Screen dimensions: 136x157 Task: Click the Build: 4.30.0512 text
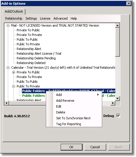pos(17,116)
